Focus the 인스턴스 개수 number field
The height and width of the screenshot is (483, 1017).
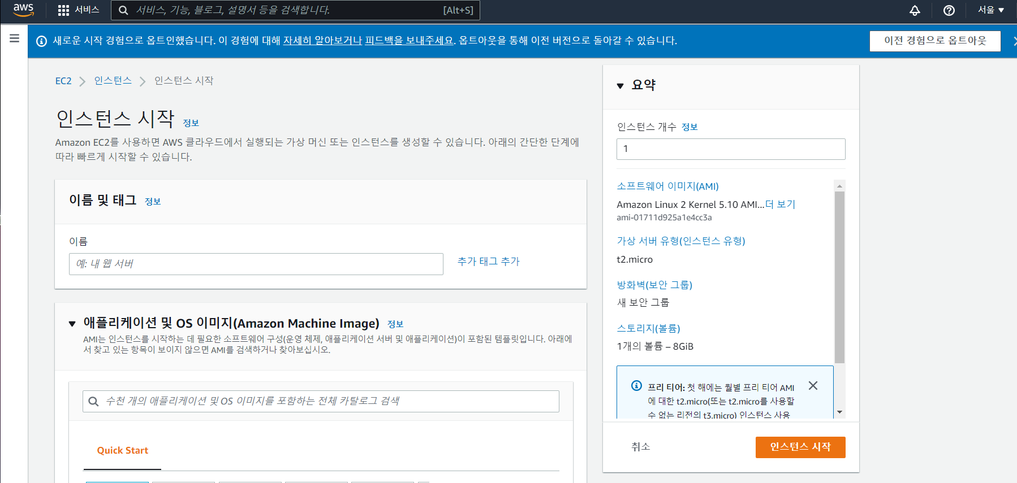click(x=731, y=149)
